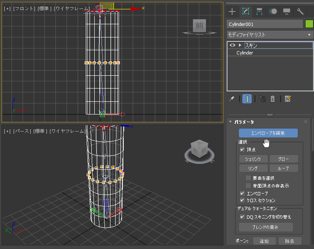
Task: Open perspective viewport [標準] menu
Action: click(x=40, y=131)
